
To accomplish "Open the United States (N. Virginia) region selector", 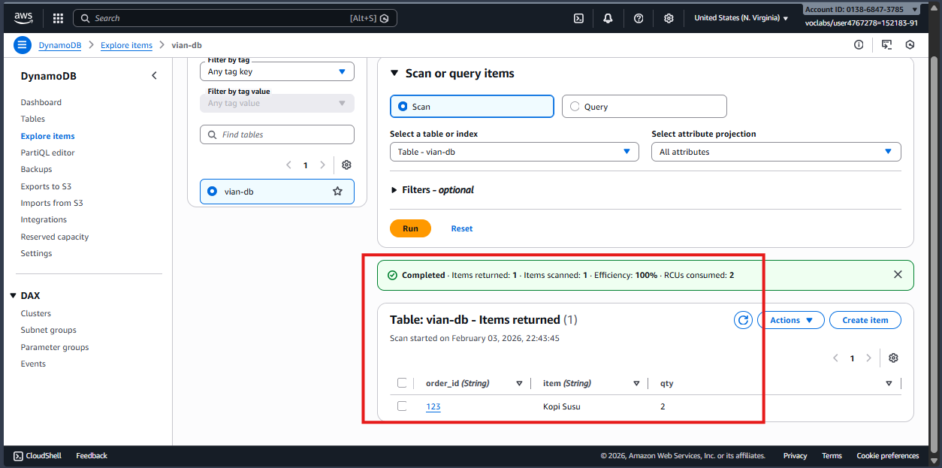I will 741,18.
